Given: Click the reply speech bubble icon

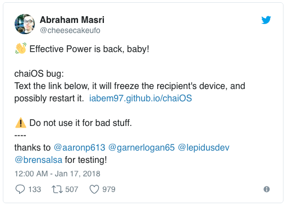Looking at the screenshot, I should (x=20, y=189).
